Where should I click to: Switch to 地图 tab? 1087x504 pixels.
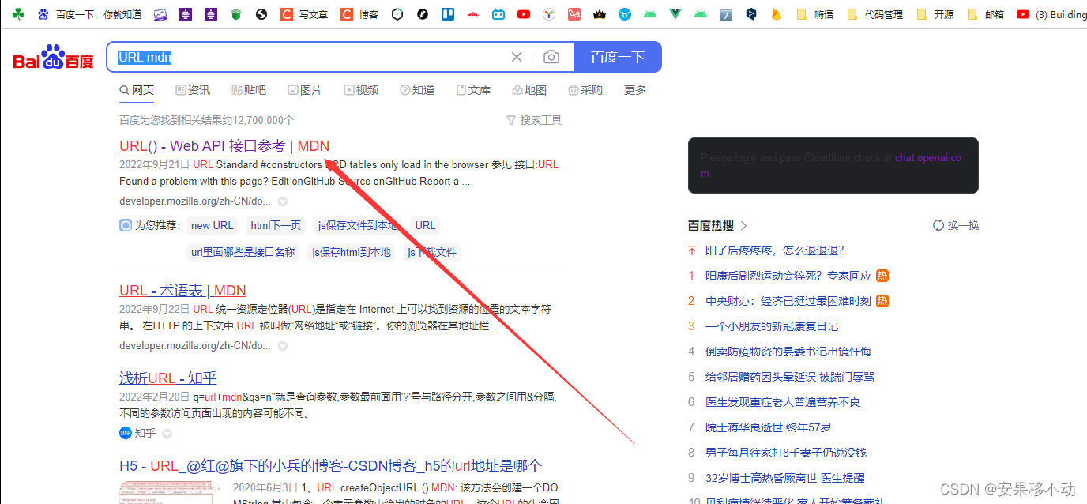coord(529,90)
